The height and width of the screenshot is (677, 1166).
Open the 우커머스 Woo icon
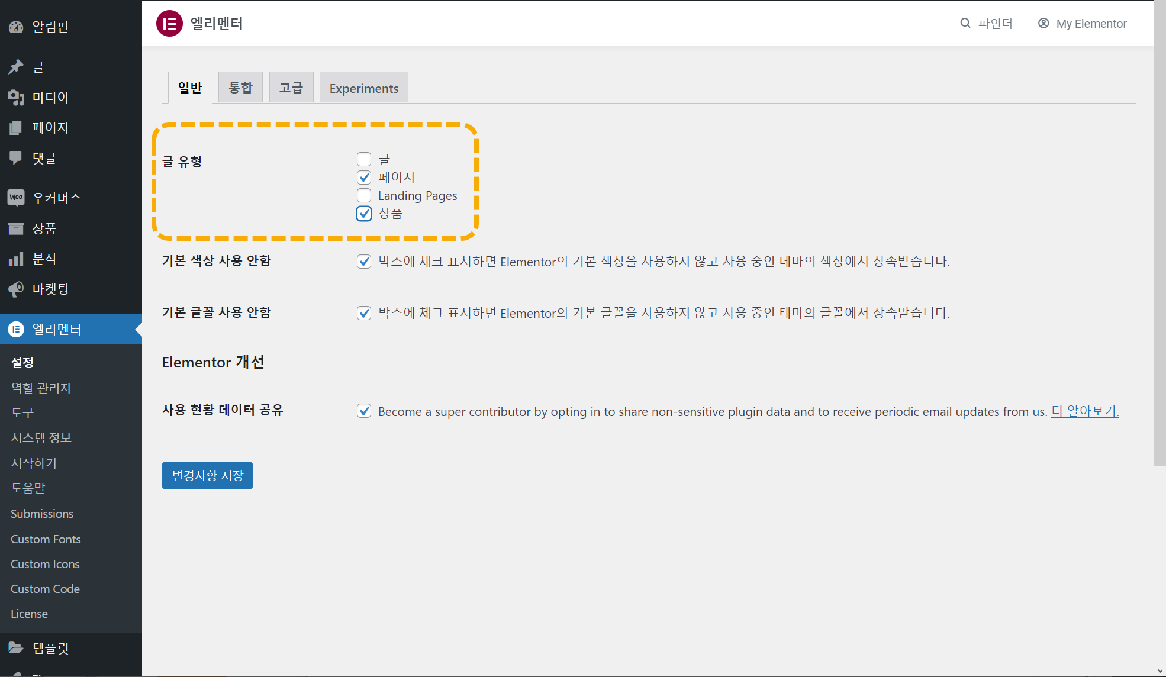tap(16, 198)
